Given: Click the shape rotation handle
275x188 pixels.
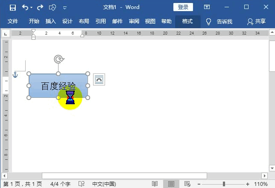Looking at the screenshot, I should click(x=59, y=59).
